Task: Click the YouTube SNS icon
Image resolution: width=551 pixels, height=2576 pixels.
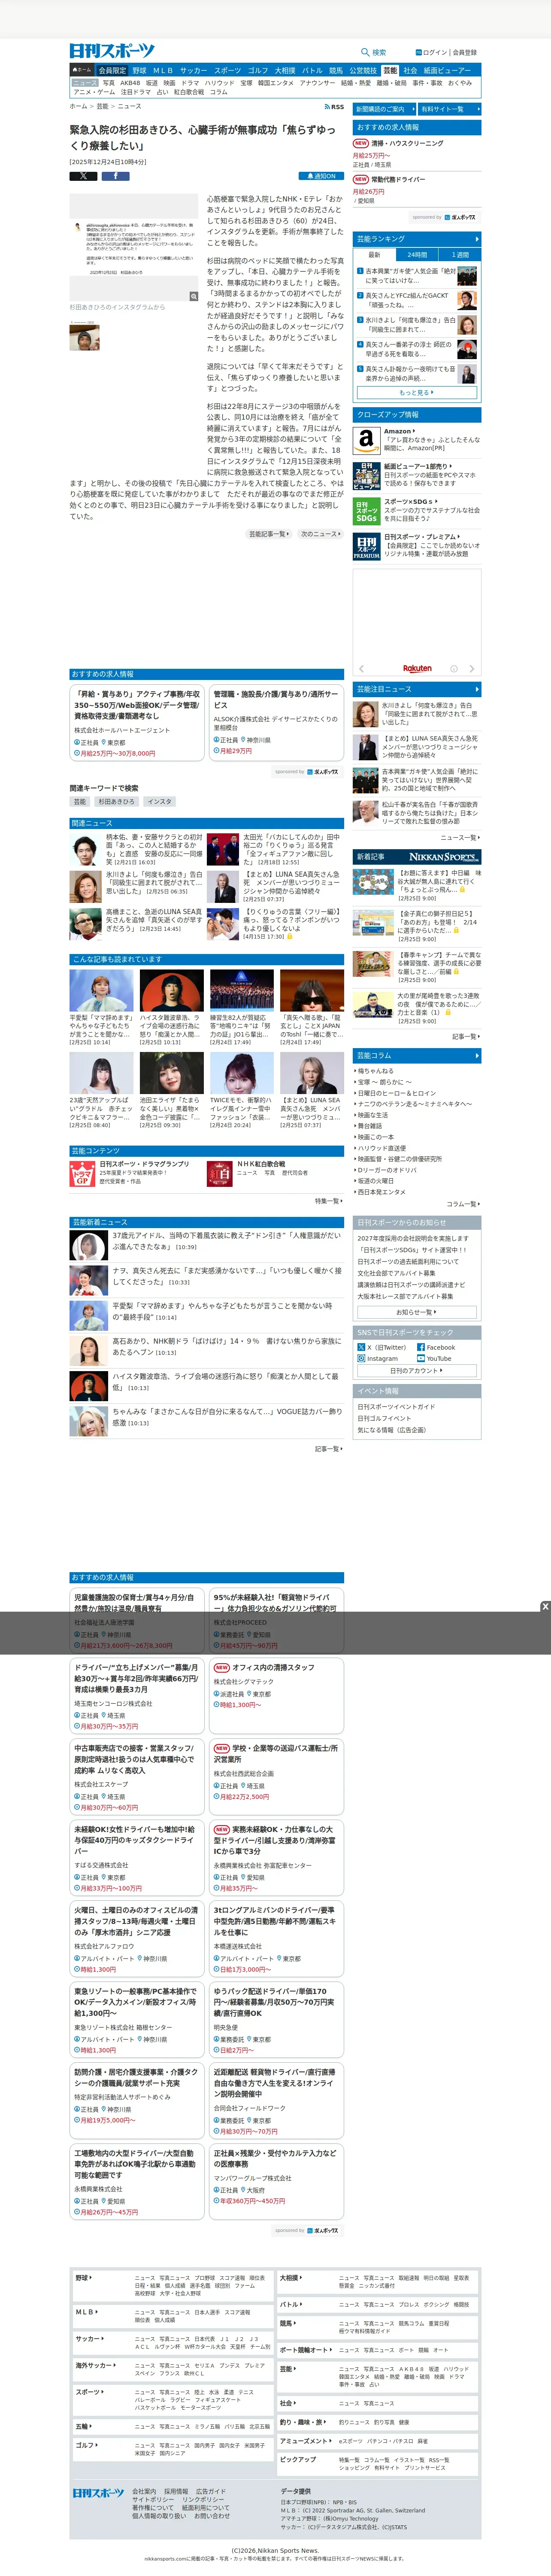Action: point(421,1359)
